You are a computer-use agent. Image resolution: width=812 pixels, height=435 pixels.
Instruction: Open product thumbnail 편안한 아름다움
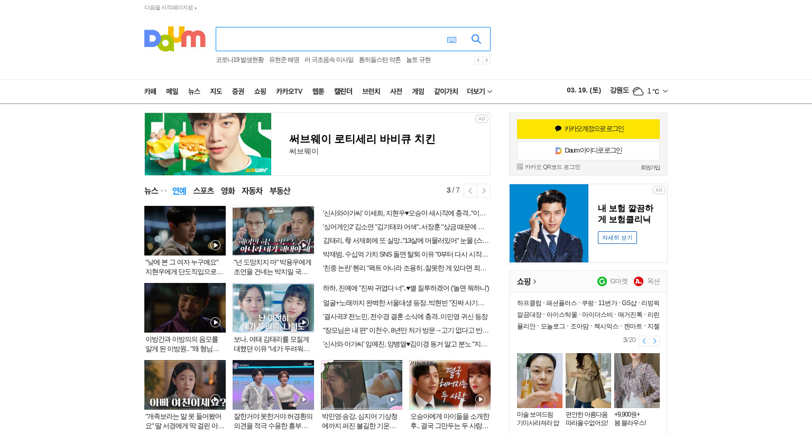coord(588,381)
